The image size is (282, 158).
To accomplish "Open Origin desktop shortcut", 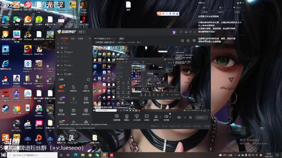I will (39, 139).
